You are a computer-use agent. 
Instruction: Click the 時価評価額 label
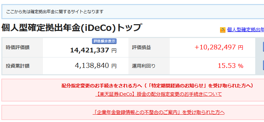tap(18, 47)
